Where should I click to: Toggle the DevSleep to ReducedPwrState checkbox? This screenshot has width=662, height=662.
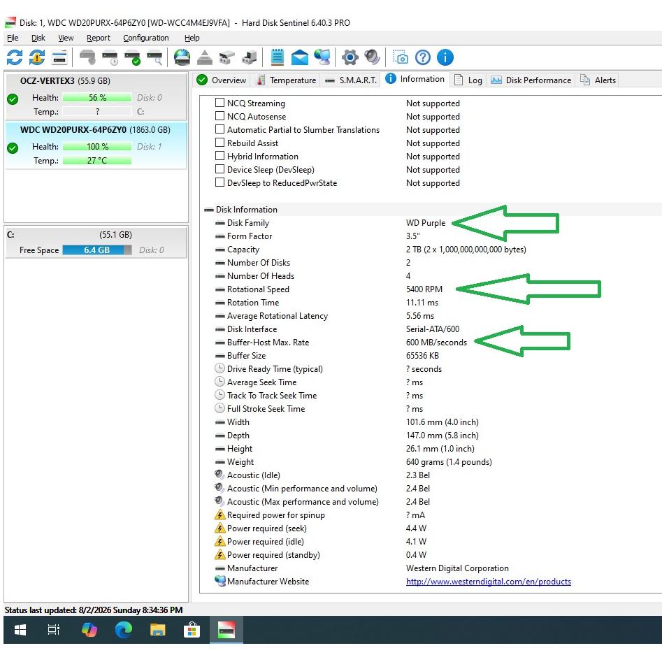(x=220, y=182)
